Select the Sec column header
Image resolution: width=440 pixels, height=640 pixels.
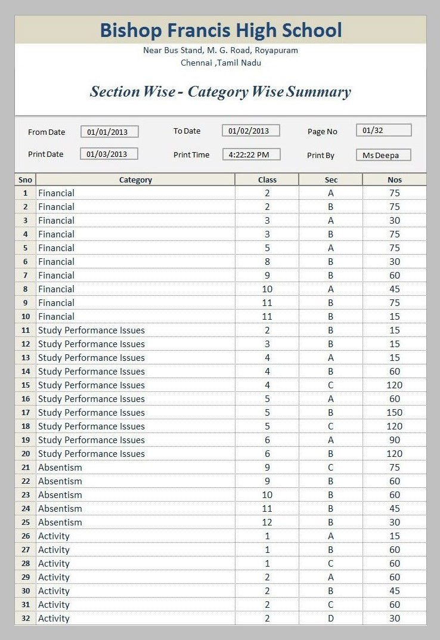[331, 180]
